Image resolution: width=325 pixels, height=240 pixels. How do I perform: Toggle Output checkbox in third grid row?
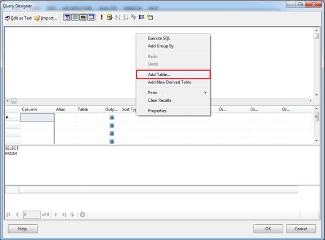point(112,134)
